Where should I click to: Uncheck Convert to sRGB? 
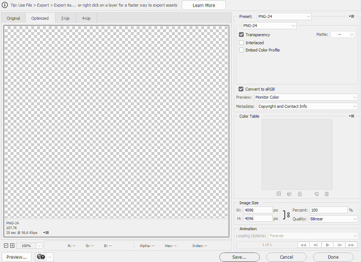point(241,89)
